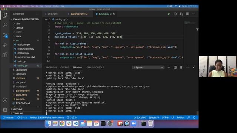Viewport: 237px width, 133px height.
Task: Switch to the DEBUG CONSOLE panel tab
Action: 95,67
